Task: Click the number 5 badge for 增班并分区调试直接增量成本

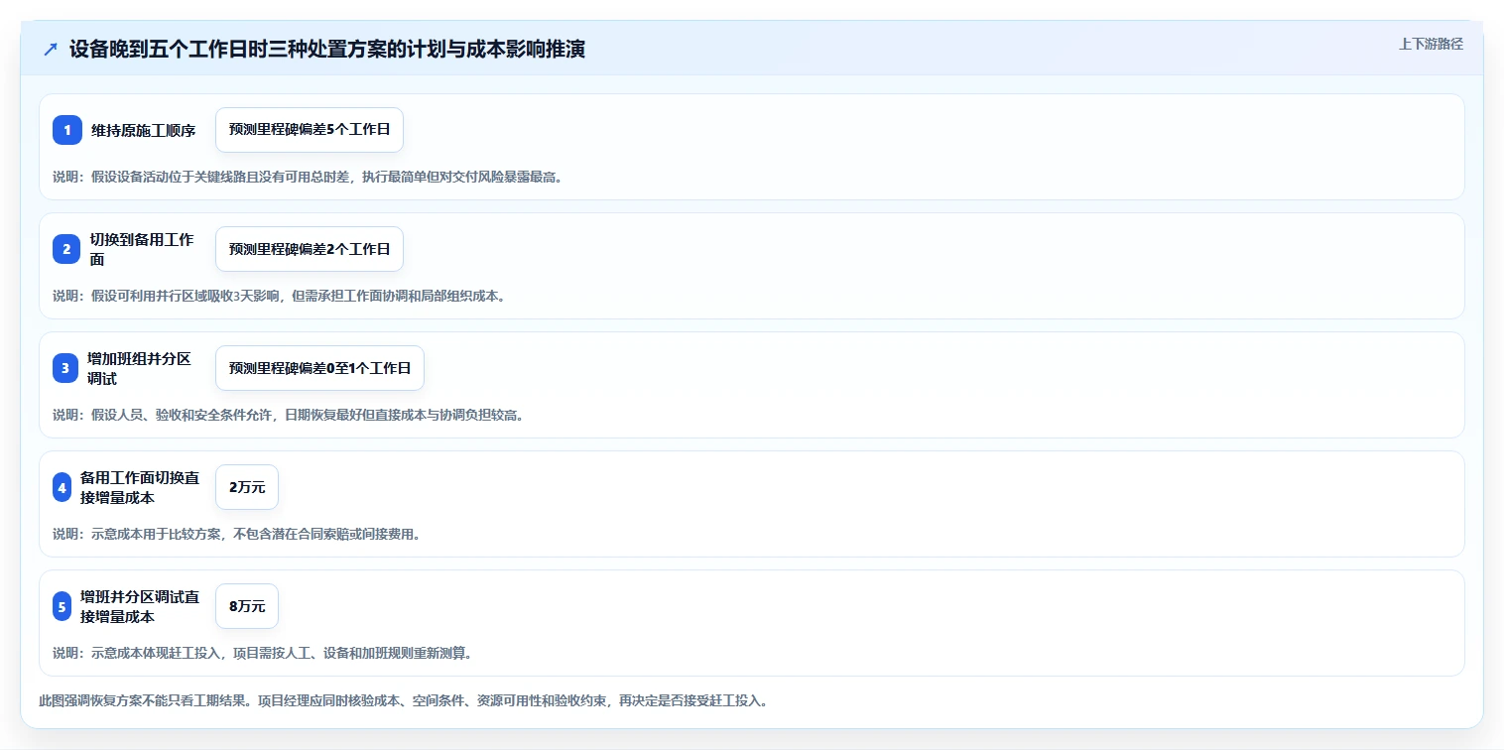Action: 63,606
